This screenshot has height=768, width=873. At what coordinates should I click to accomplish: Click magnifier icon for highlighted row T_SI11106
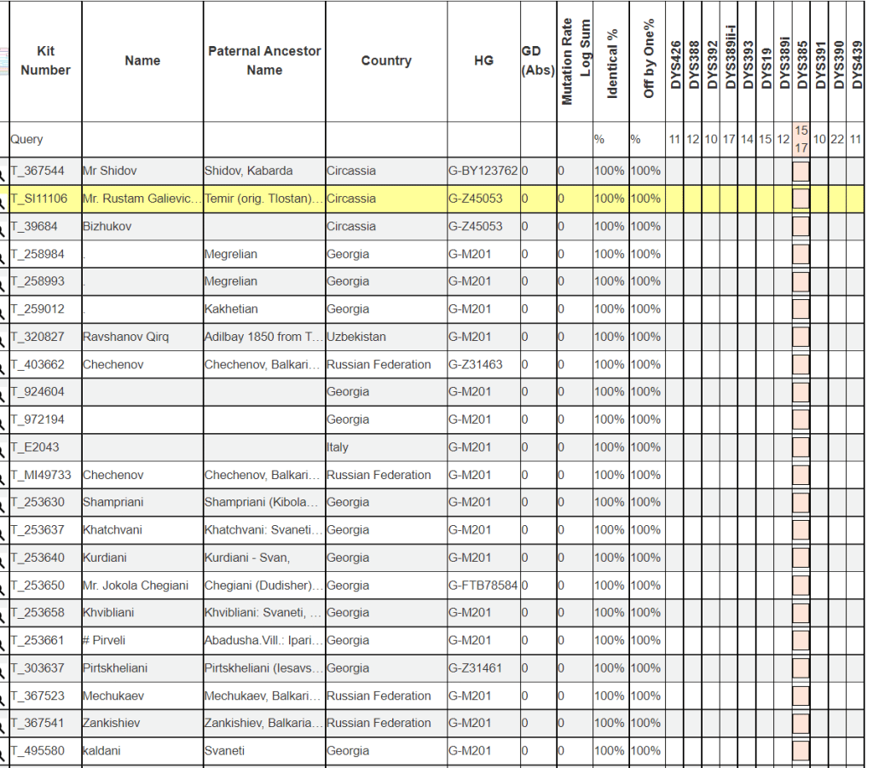[x=3, y=199]
